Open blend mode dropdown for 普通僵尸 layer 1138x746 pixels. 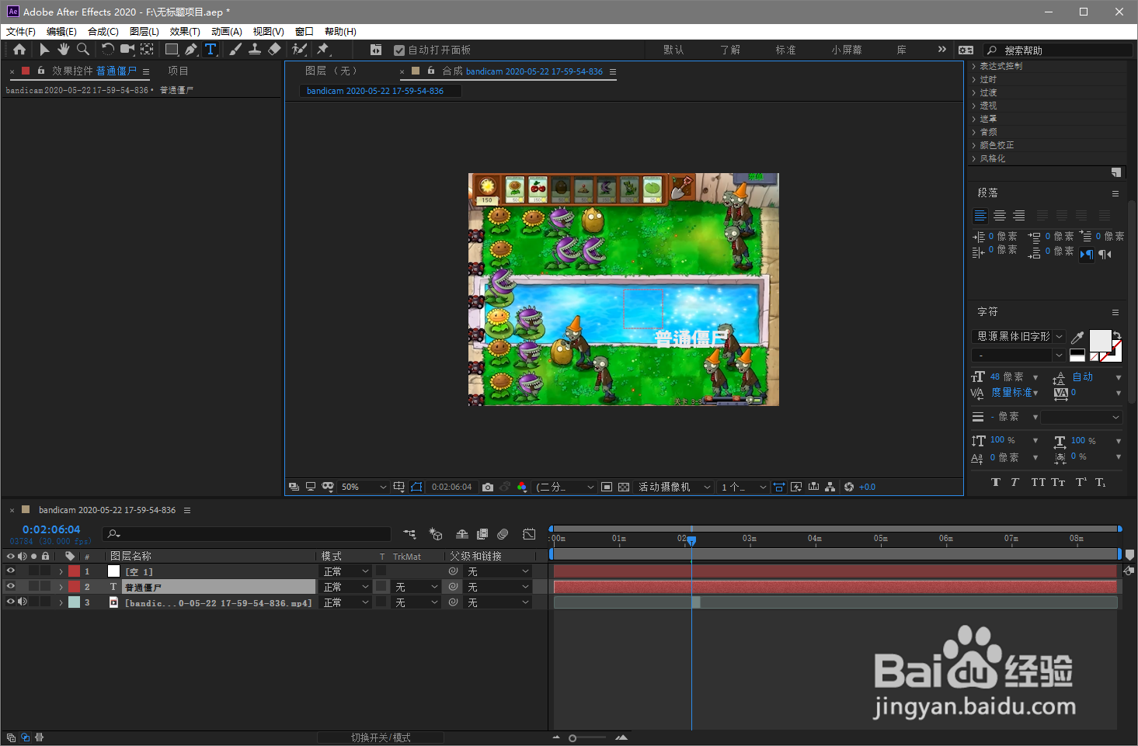(346, 587)
